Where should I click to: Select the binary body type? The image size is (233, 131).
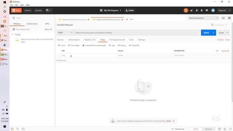click(122, 45)
